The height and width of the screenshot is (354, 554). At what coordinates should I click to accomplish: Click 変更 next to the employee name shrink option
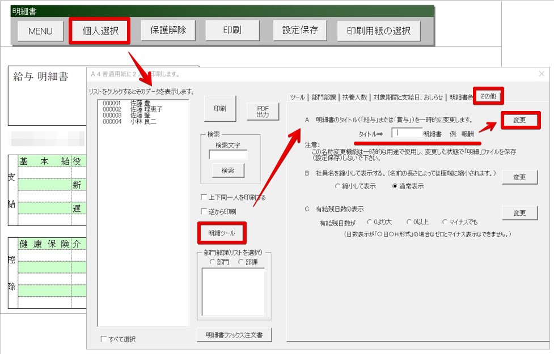pos(520,177)
